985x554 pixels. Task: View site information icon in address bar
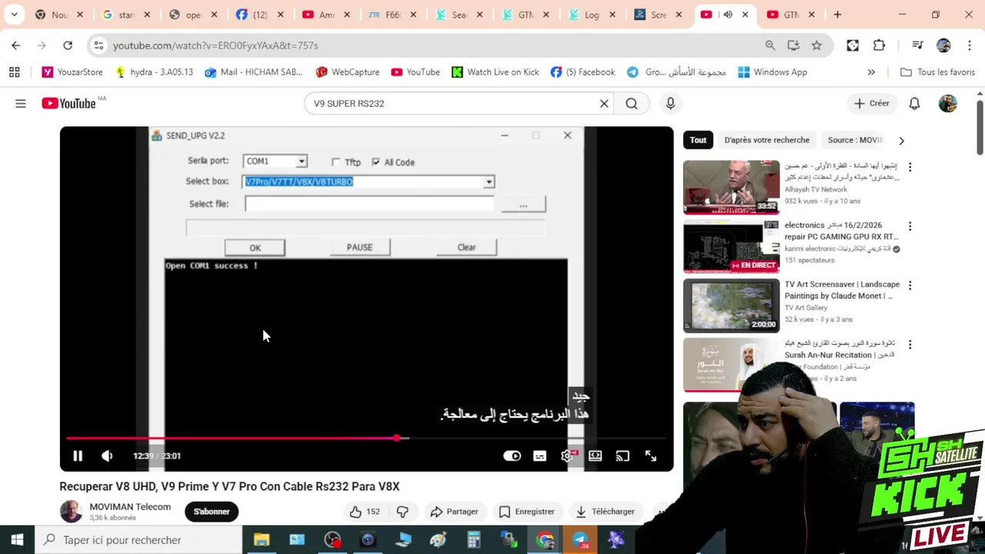pyautogui.click(x=98, y=45)
